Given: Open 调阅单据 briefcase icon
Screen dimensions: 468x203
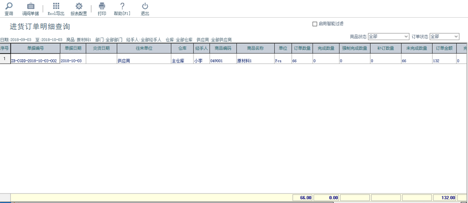Looking at the screenshot, I should 31,6.
